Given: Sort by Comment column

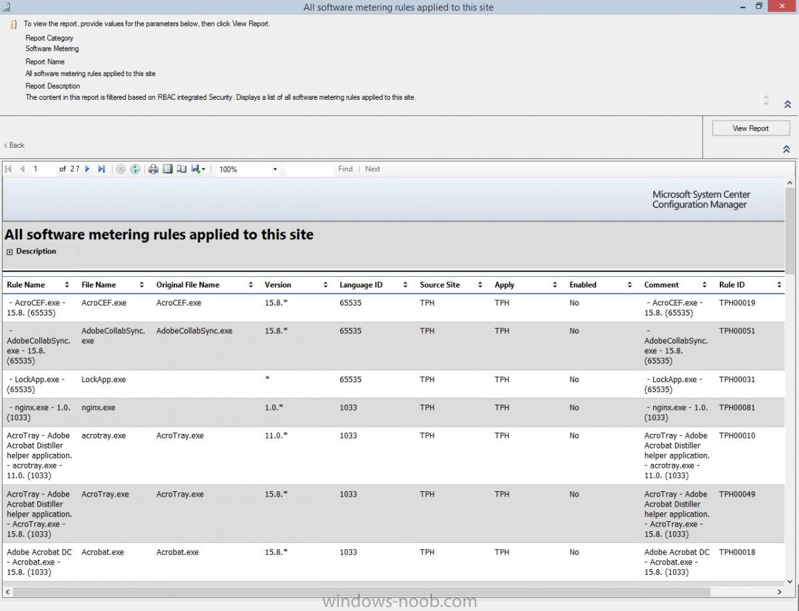Looking at the screenshot, I should click(x=704, y=285).
